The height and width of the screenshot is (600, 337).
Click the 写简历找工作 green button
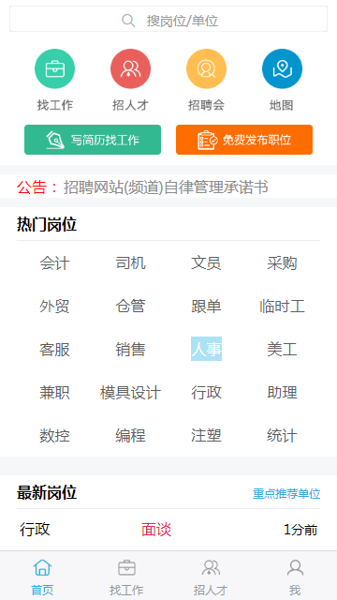coord(93,140)
